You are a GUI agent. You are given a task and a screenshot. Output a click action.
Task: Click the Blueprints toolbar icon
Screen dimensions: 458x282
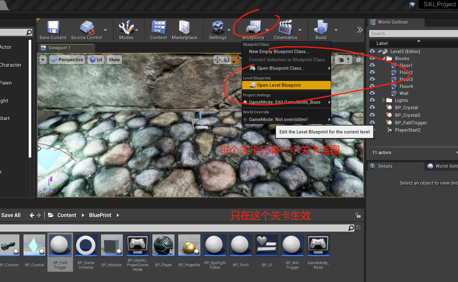coord(253,27)
